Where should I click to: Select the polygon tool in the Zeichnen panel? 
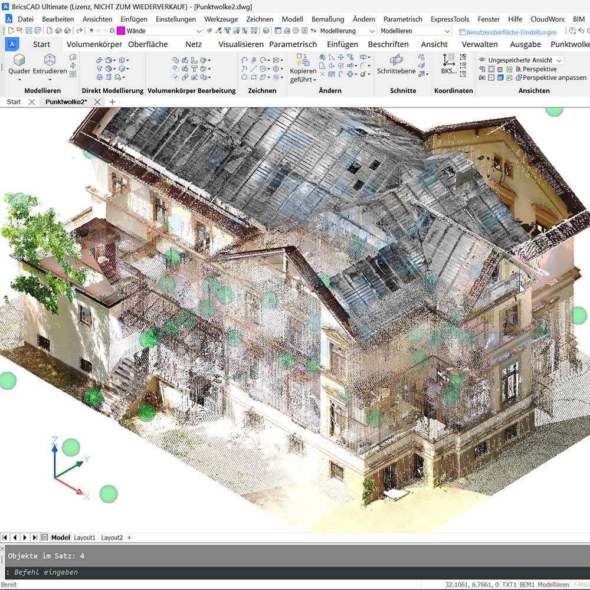tap(245, 77)
